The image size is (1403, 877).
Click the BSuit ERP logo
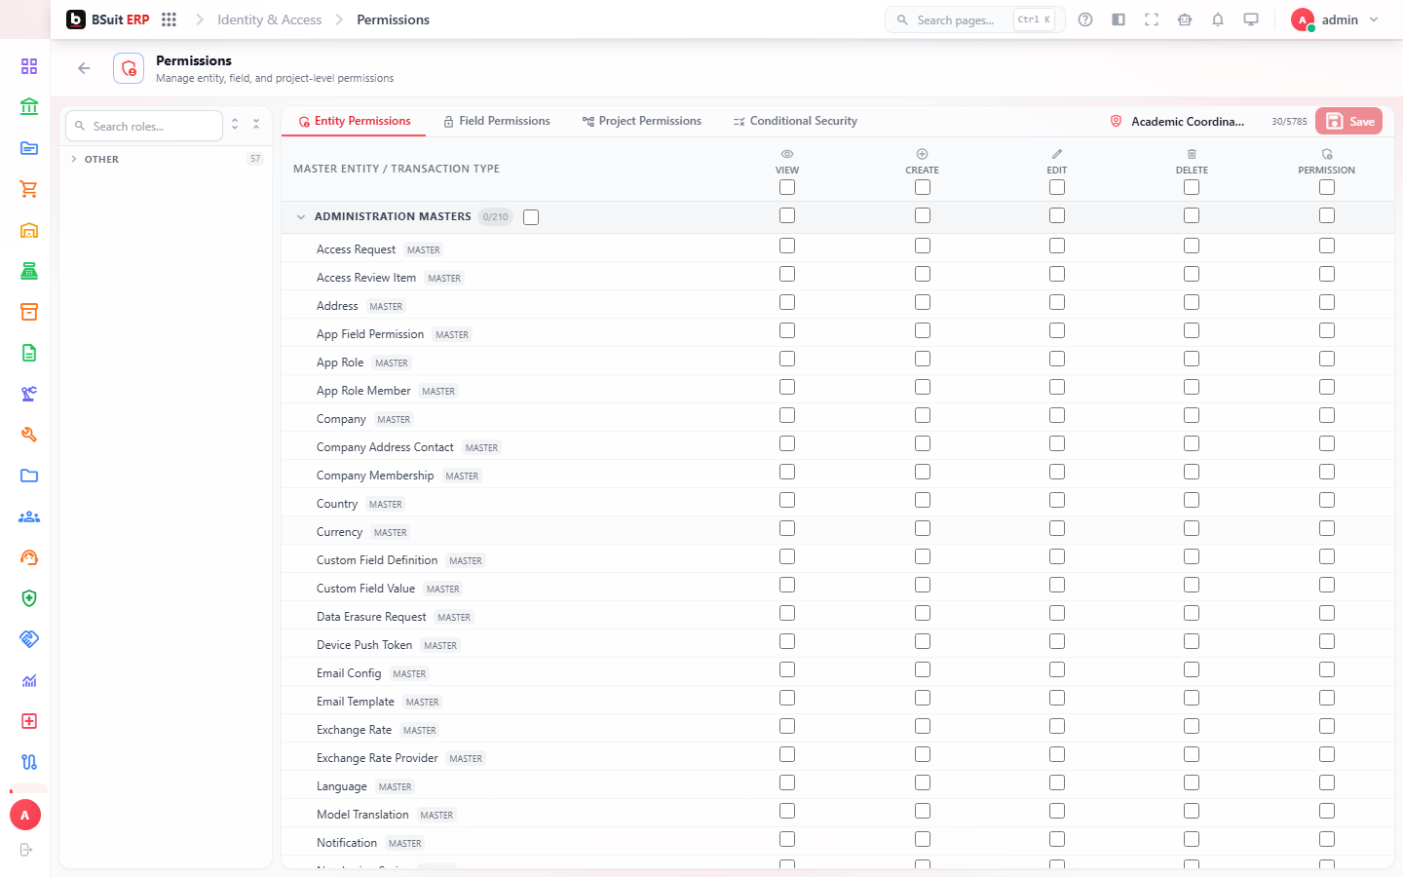tap(108, 19)
